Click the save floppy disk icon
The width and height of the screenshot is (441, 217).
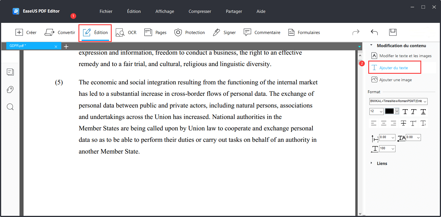[393, 32]
